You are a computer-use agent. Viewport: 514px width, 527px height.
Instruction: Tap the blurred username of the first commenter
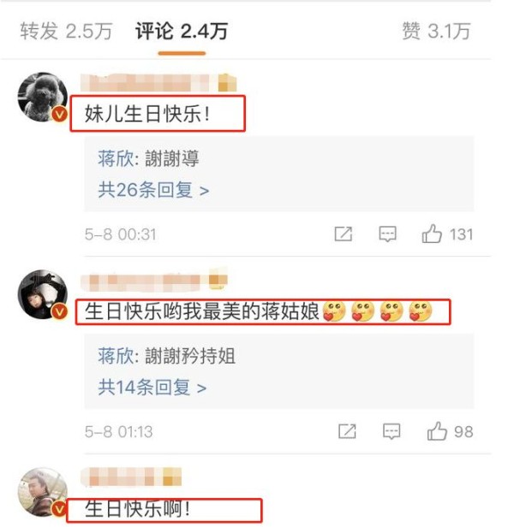158,83
